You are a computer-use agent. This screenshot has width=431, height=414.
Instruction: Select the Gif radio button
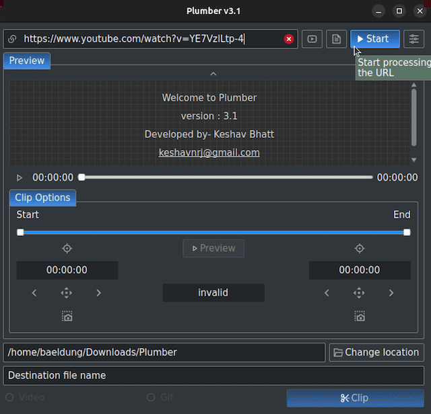point(151,397)
